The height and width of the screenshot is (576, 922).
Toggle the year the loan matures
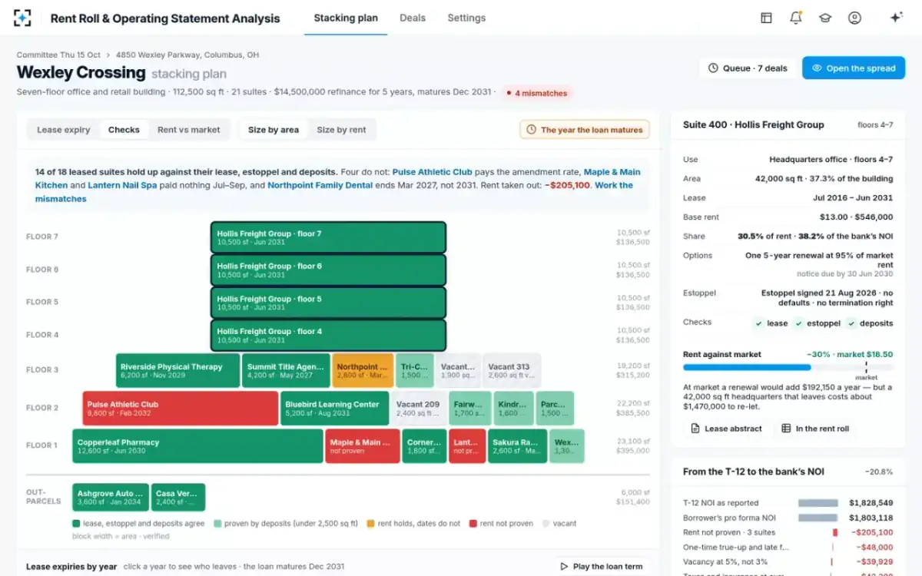pyautogui.click(x=585, y=130)
